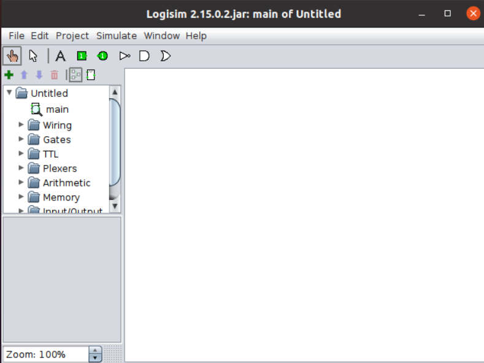
Task: Open the Help menu
Action: pos(196,36)
